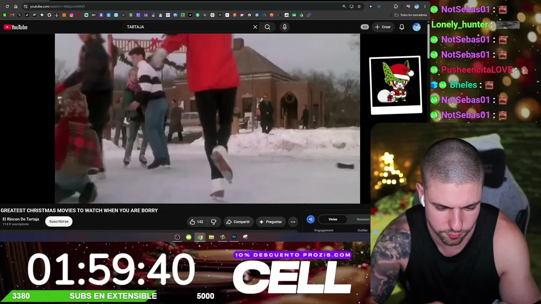Like the video with 142 likes
Viewport: 541px width, 304px height.
[196, 222]
